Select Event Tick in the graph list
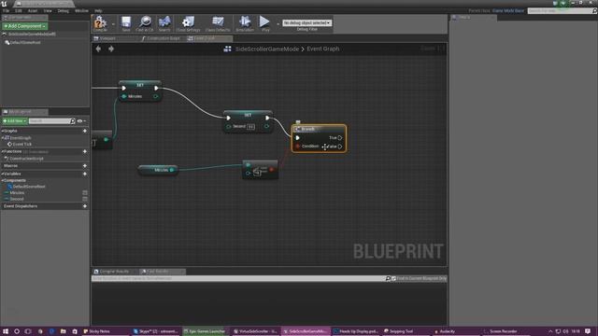Viewport: 598px width, 336px height. tap(22, 144)
